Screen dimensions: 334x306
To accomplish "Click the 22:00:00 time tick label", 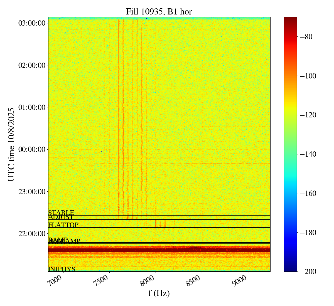I will [x=32, y=233].
